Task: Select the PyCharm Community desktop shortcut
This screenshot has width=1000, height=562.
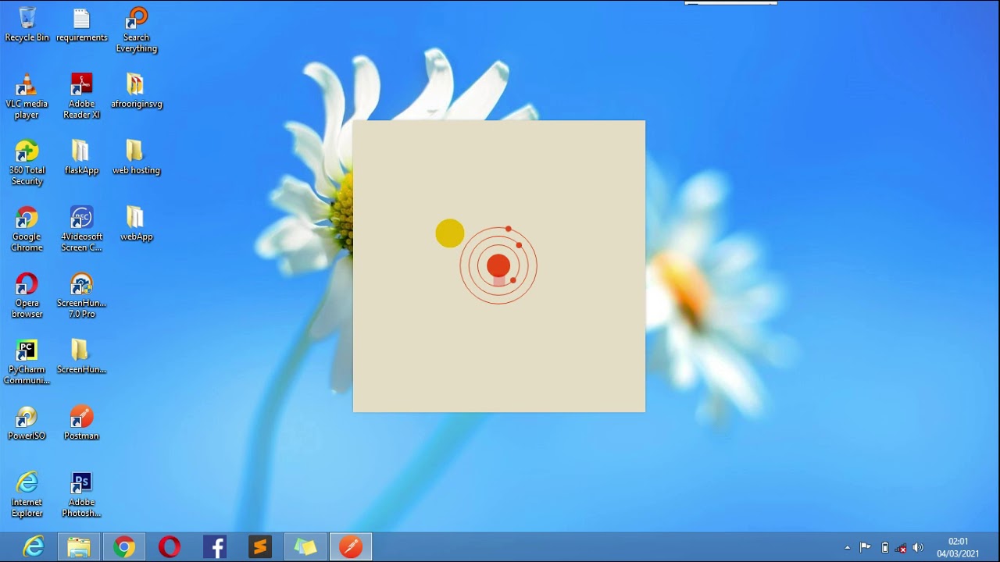Action: pos(27,361)
